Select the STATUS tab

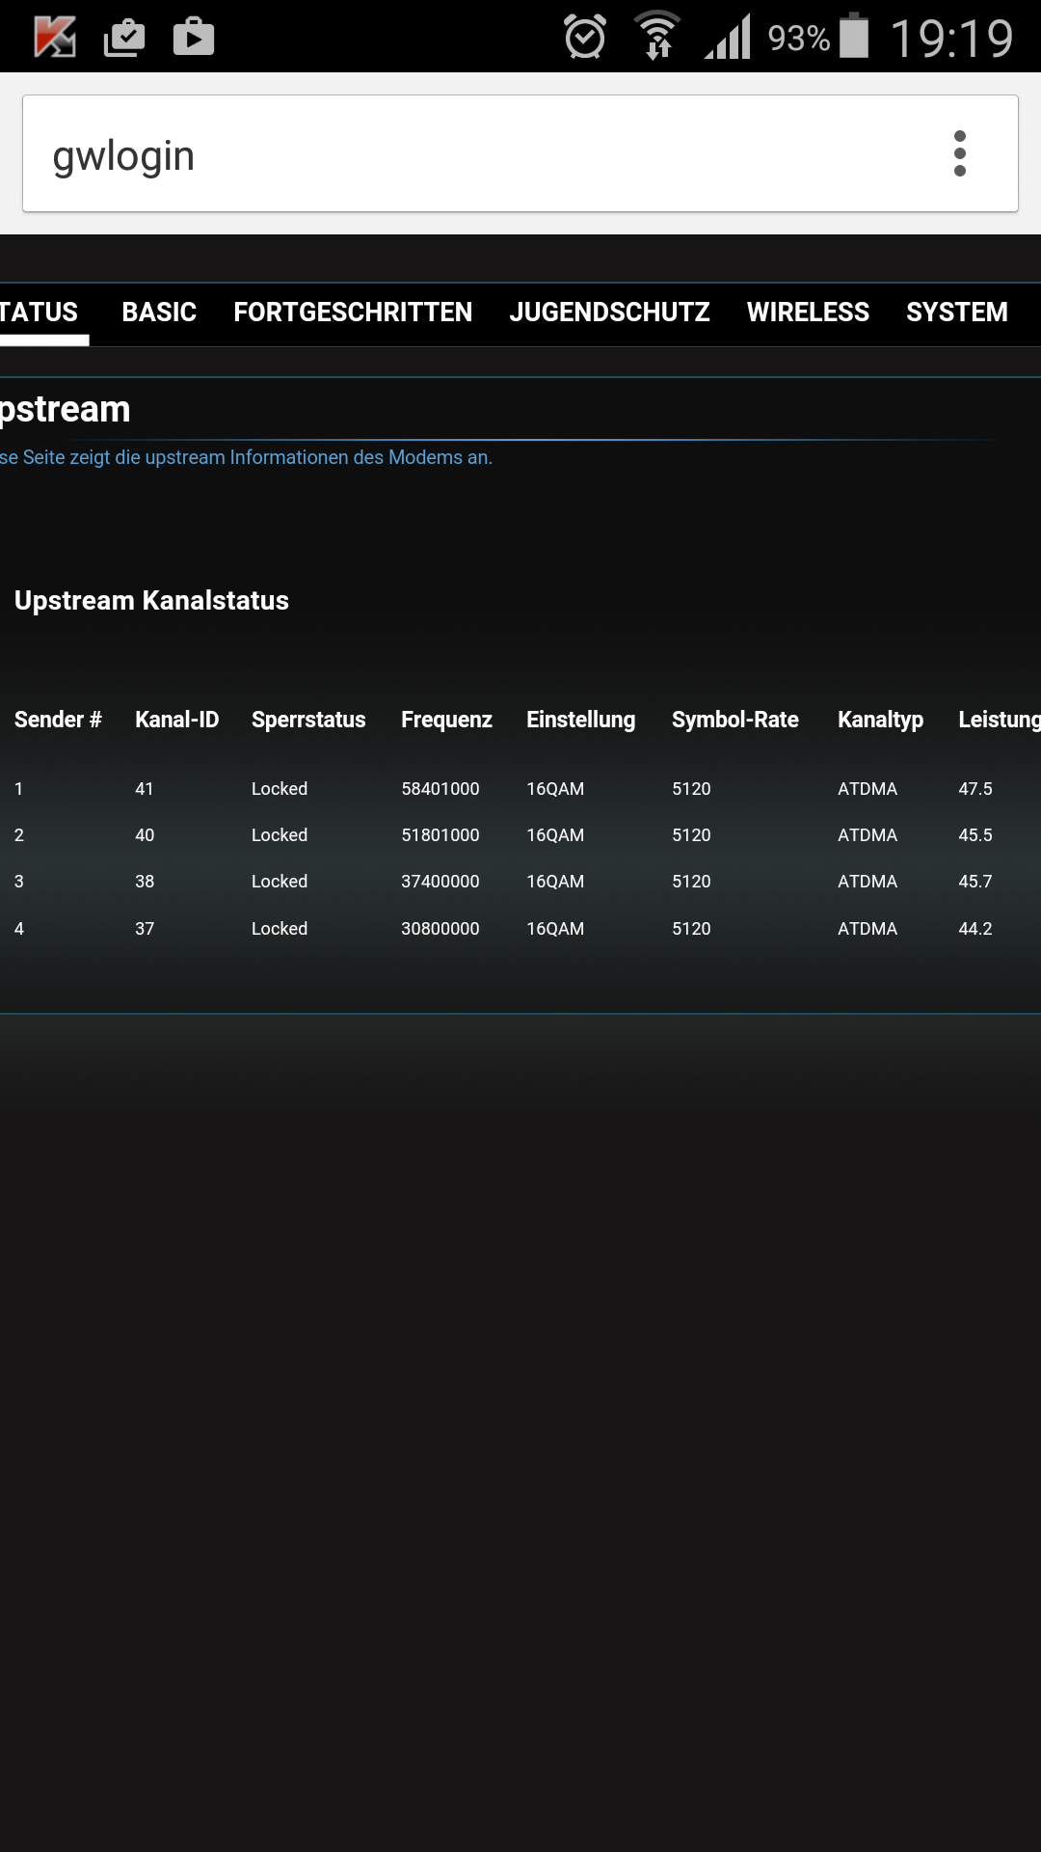pos(40,313)
